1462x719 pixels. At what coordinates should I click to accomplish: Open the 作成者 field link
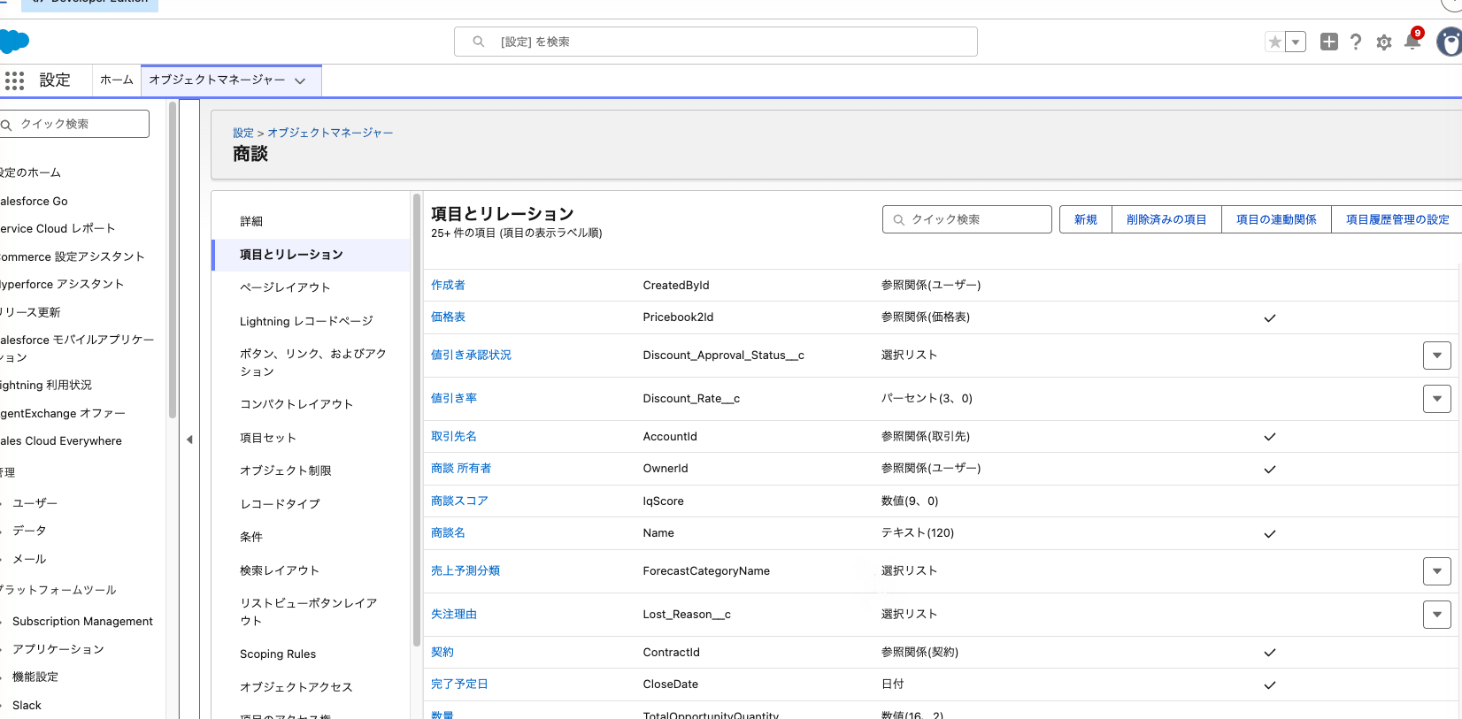448,285
